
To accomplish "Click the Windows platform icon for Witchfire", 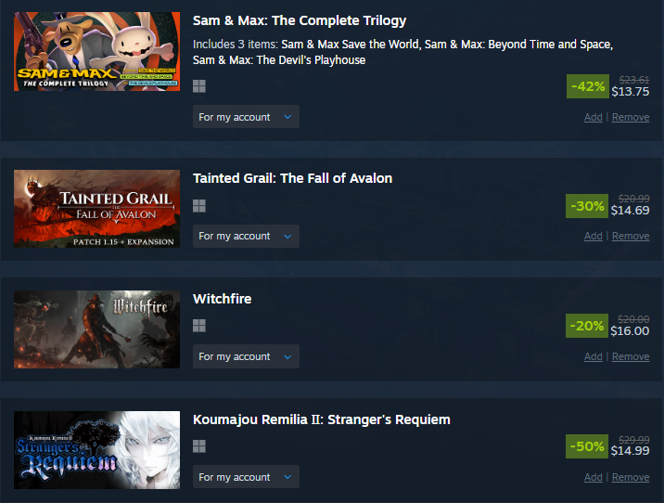I will pyautogui.click(x=199, y=326).
